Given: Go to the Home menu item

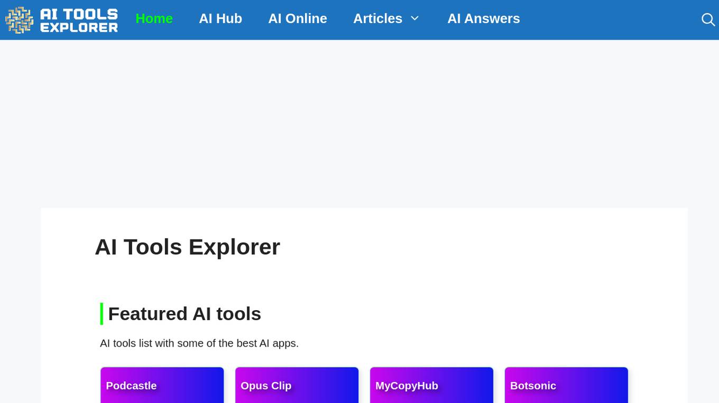Looking at the screenshot, I should pyautogui.click(x=154, y=18).
